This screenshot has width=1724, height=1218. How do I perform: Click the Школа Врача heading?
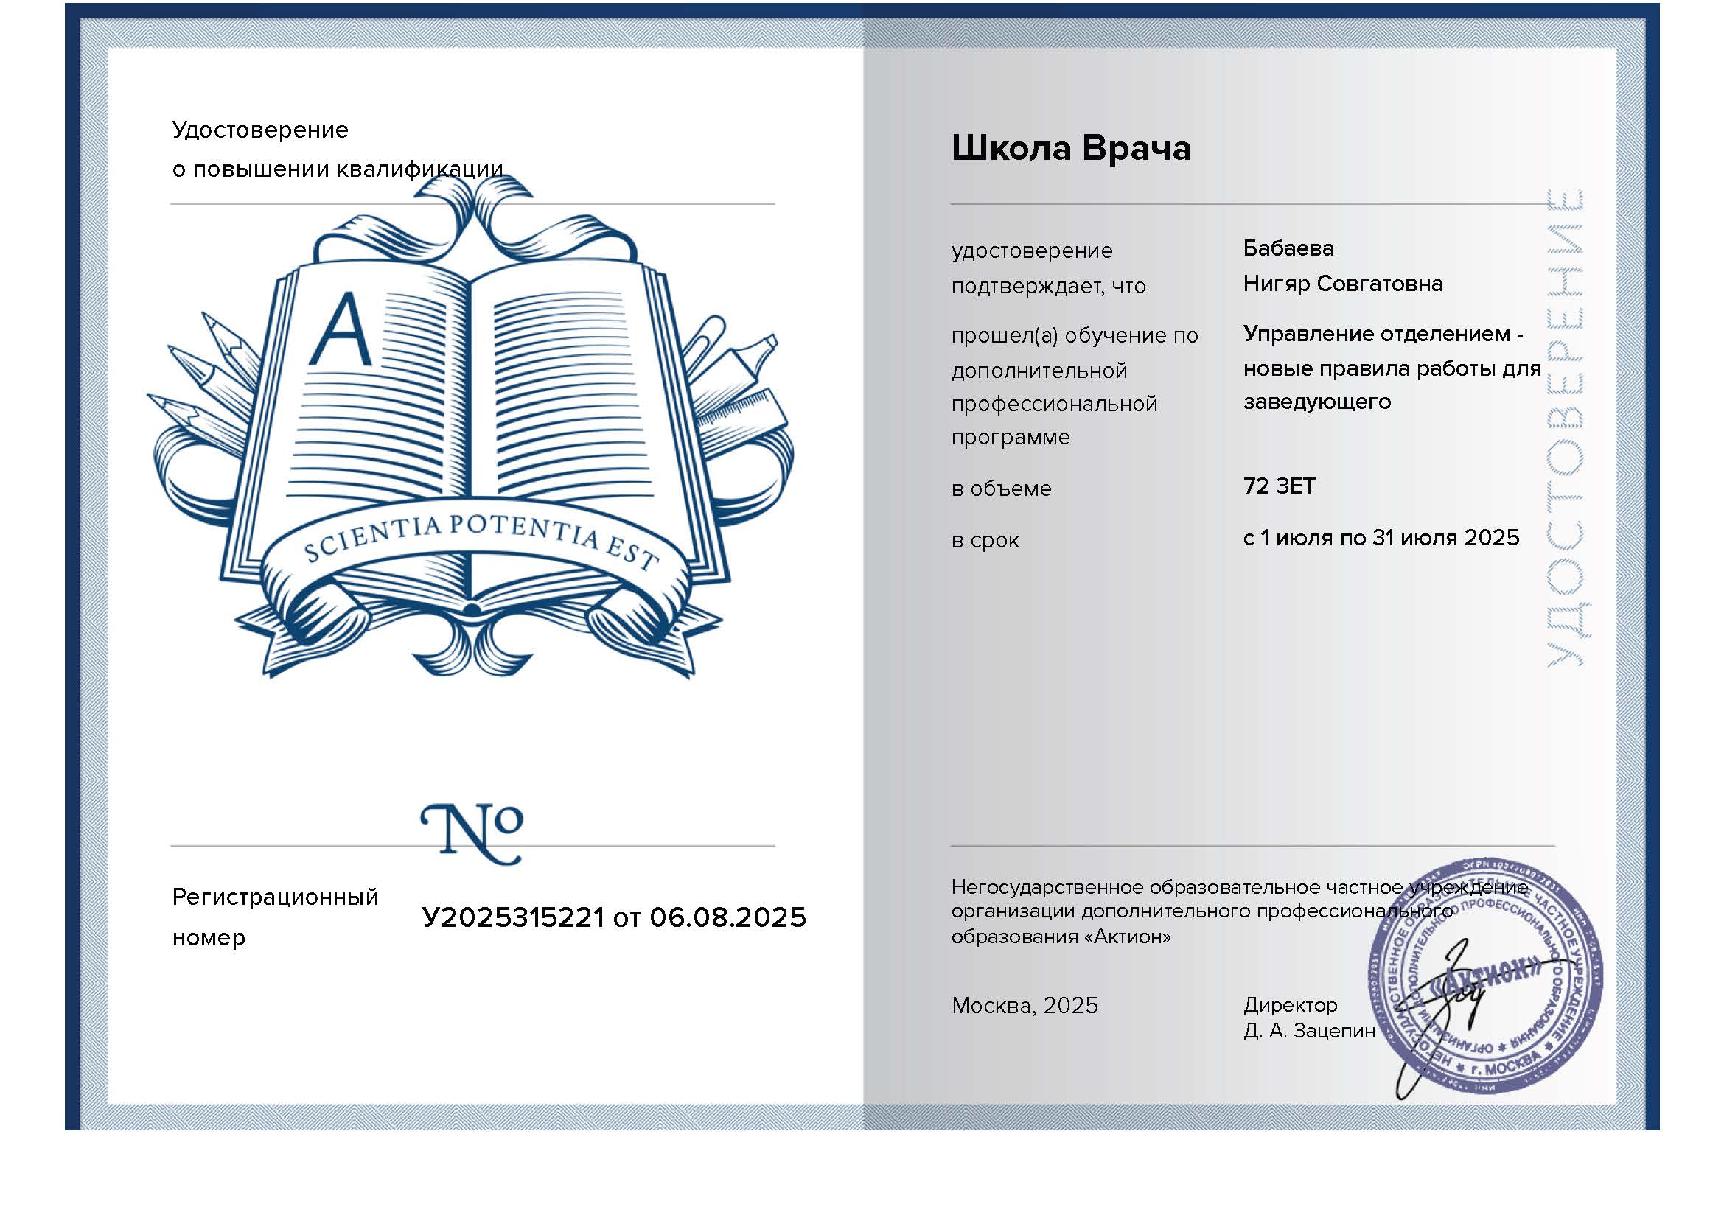click(x=1071, y=148)
